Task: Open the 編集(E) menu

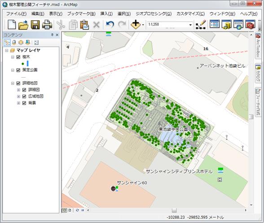Action: pyautogui.click(x=38, y=13)
